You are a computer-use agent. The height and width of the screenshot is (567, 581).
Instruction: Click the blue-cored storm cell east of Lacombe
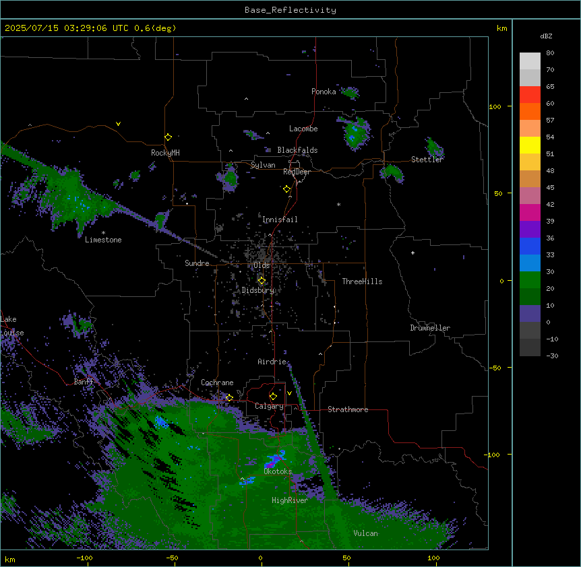(x=355, y=133)
